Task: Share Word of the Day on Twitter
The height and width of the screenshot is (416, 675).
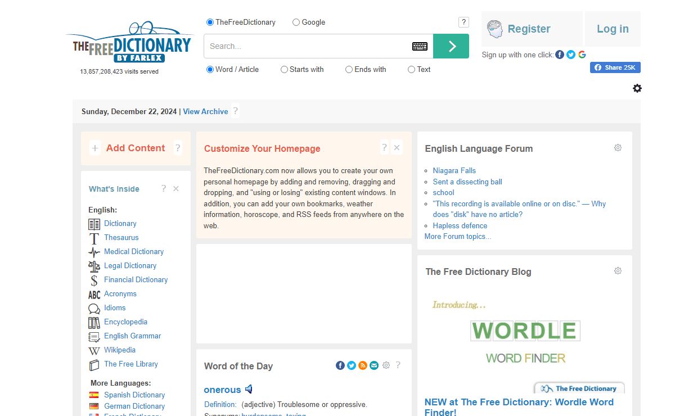Action: (x=352, y=365)
